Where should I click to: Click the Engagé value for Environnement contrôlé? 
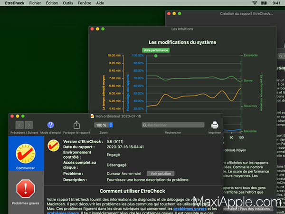pyautogui.click(x=113, y=155)
